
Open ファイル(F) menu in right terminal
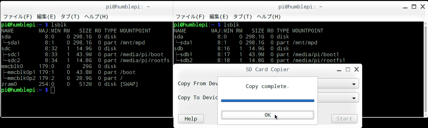[190, 16]
